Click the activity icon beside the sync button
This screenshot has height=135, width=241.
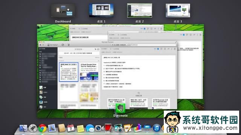click(69, 45)
